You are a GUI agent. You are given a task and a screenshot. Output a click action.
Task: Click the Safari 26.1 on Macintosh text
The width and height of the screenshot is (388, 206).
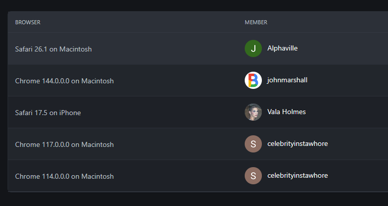(x=53, y=49)
